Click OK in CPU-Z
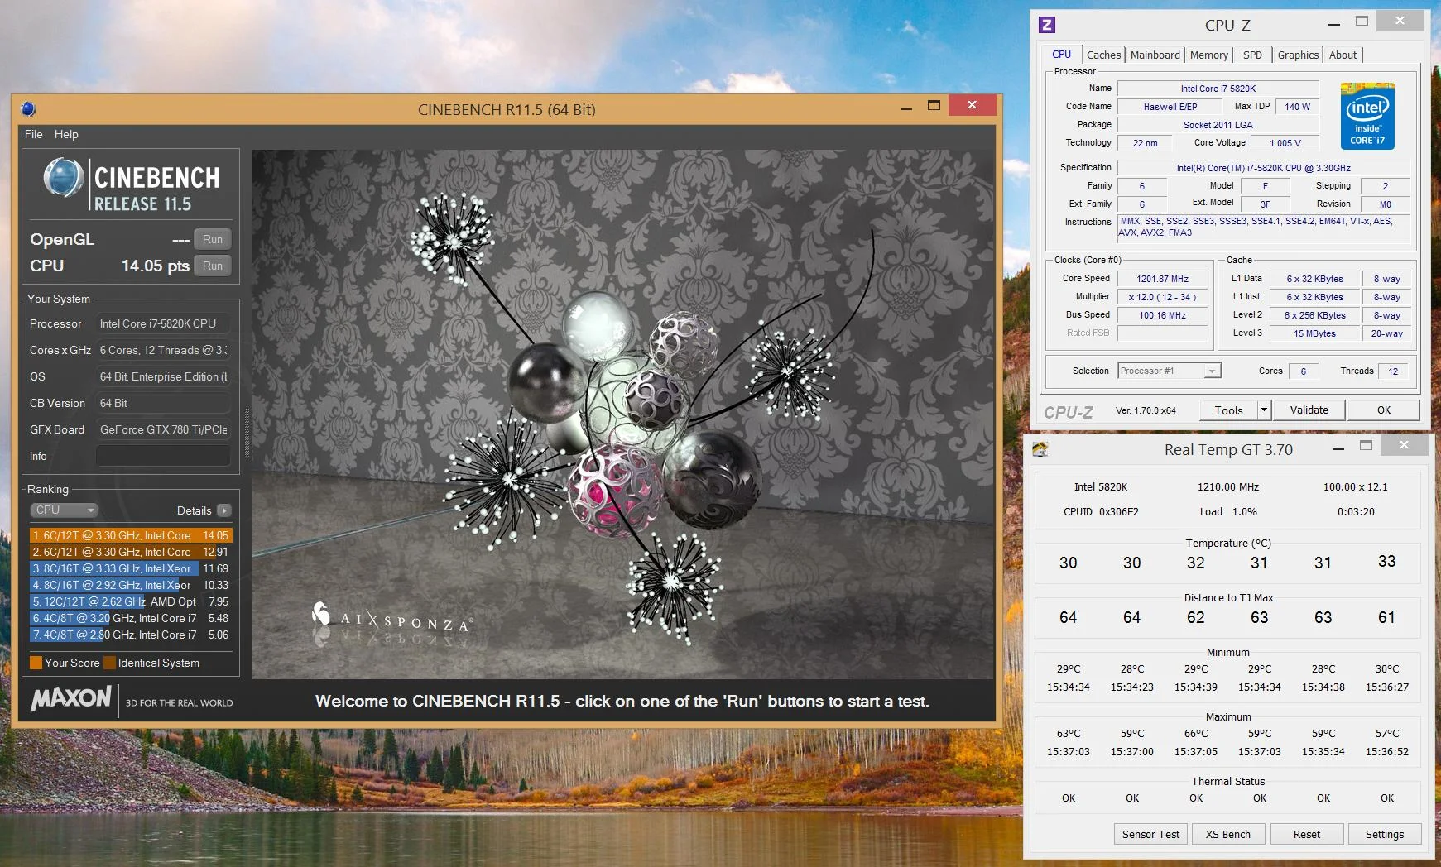The height and width of the screenshot is (867, 1441). point(1383,410)
